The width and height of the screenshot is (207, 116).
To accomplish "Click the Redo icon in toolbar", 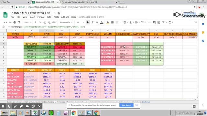I will pyautogui.click(x=10, y=23).
